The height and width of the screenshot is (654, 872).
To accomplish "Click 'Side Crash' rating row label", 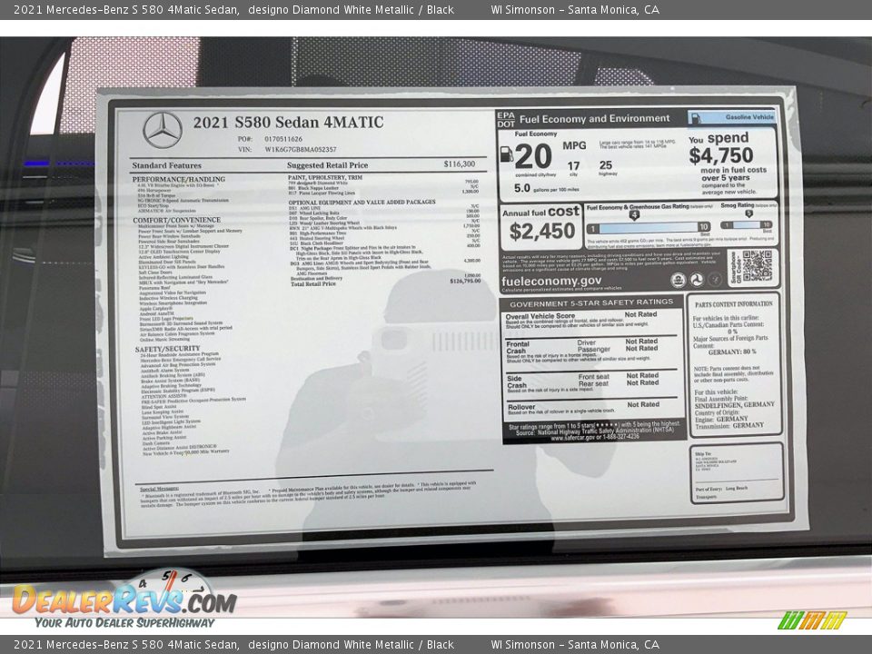I will (517, 381).
